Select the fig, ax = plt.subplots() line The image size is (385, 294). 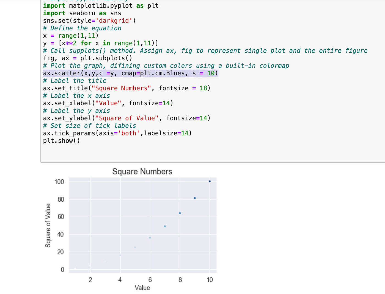pos(87,58)
